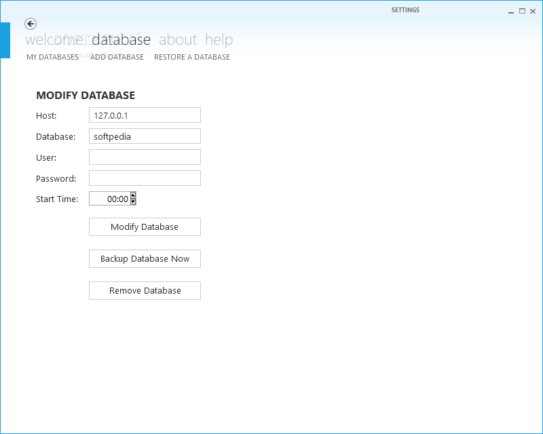Click the blue accent bar on the left
Viewport: 543px width, 434px height.
[x=5, y=39]
